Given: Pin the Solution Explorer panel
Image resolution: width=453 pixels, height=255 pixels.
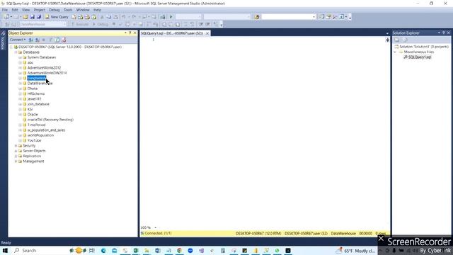Looking at the screenshot, I should point(444,33).
